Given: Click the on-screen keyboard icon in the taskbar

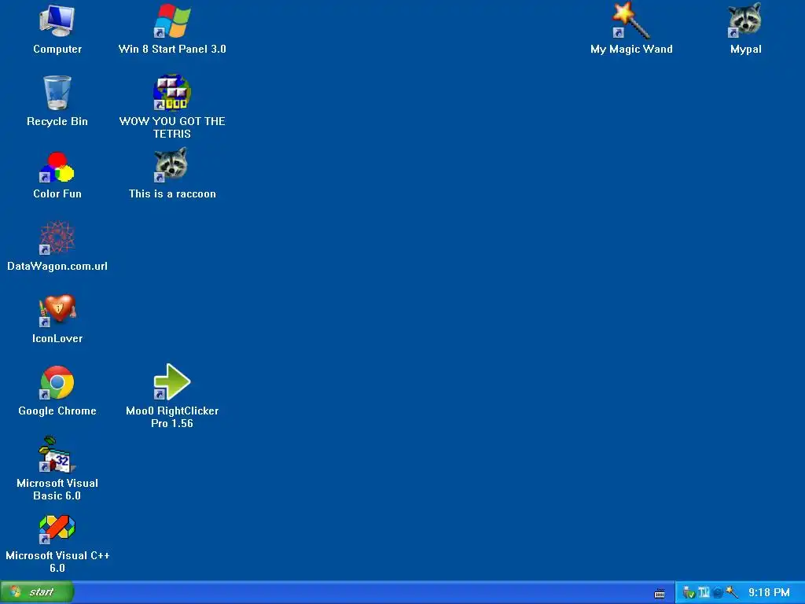Looking at the screenshot, I should coord(660,594).
